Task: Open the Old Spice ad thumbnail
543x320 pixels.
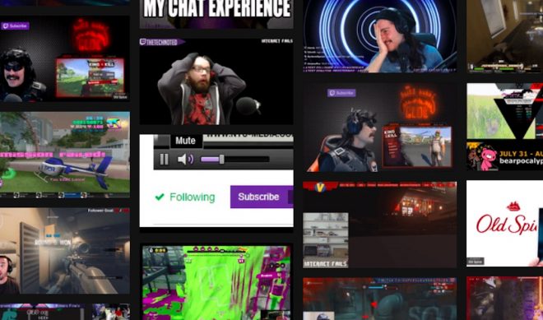Action: pyautogui.click(x=504, y=224)
